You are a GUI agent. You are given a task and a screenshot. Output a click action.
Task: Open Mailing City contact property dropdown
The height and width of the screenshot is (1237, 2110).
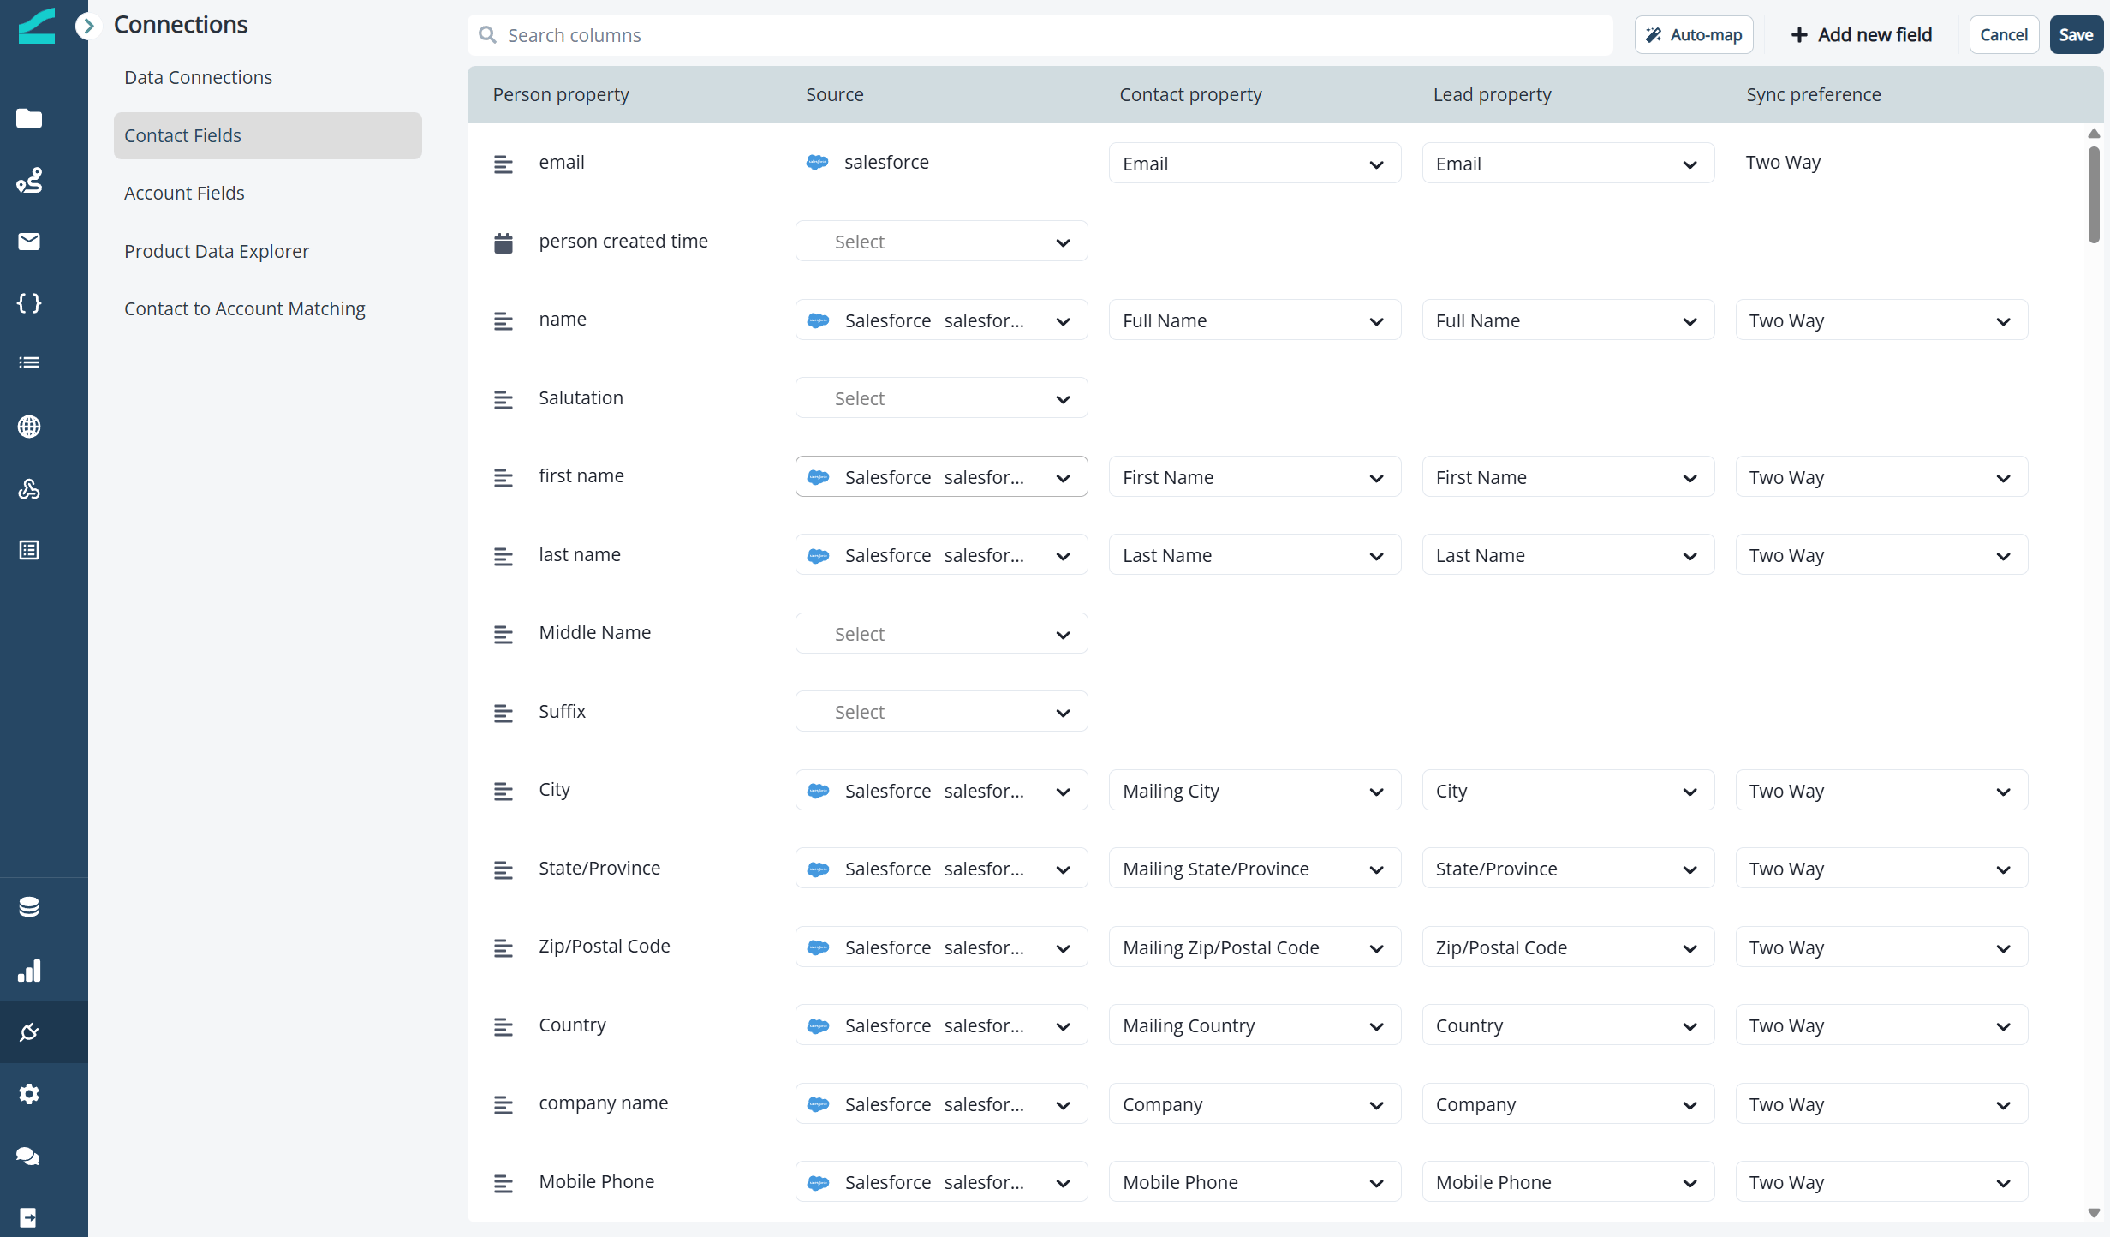point(1255,790)
